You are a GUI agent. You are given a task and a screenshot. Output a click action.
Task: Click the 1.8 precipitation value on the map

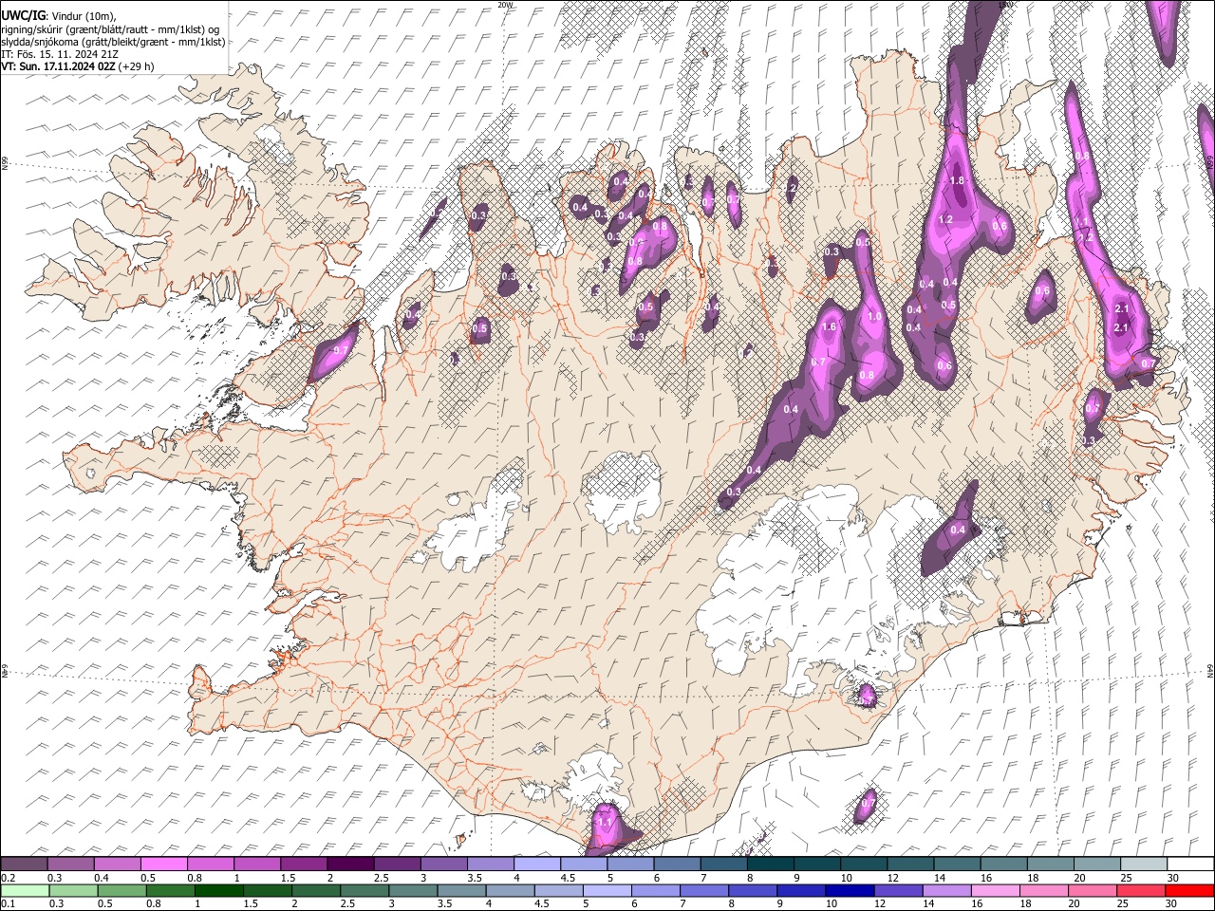pyautogui.click(x=957, y=180)
